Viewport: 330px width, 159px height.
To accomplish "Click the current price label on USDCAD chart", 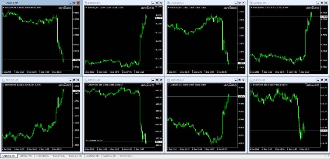I will [241, 63].
